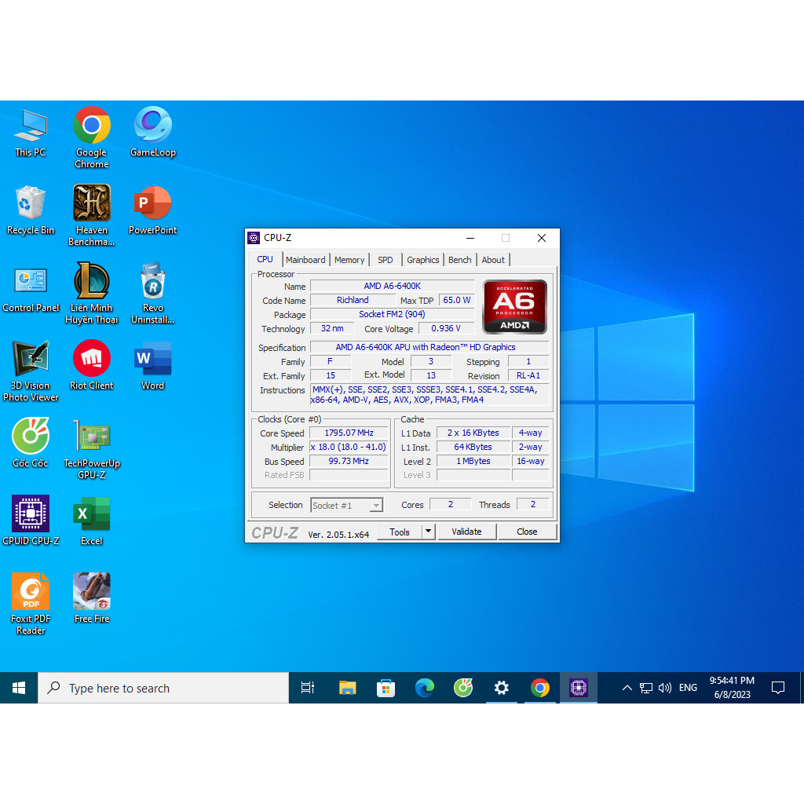Click inside the Windows search box
Image resolution: width=804 pixels, height=804 pixels.
163,687
